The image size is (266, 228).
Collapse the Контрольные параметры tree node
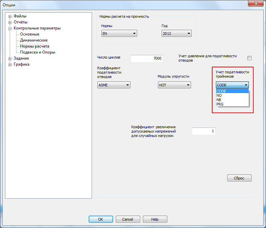click(10, 28)
